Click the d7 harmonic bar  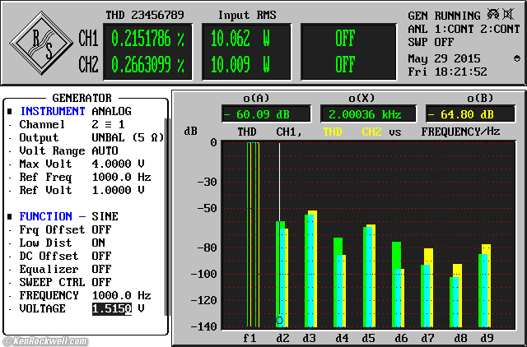tap(427, 288)
